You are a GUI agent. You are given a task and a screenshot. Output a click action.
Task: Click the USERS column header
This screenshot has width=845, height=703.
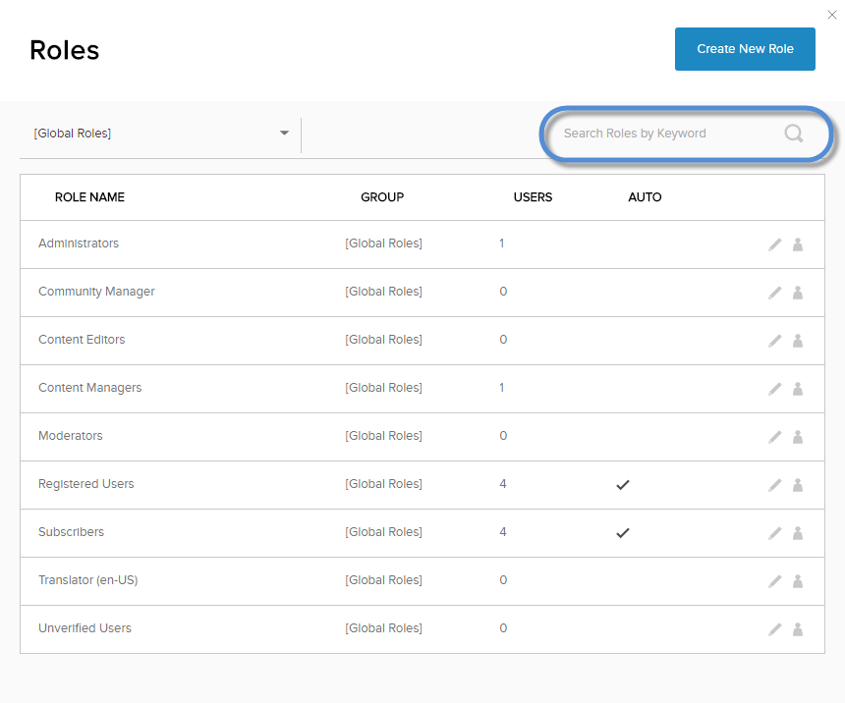[x=533, y=197]
